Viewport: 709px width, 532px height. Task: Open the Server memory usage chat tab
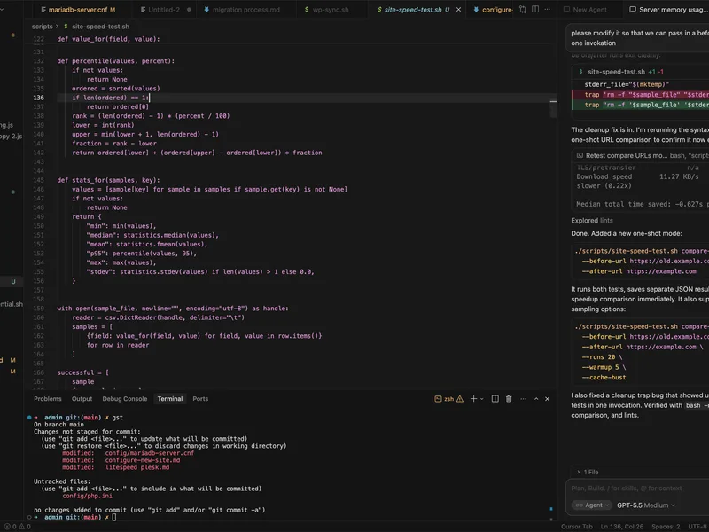pos(668,10)
